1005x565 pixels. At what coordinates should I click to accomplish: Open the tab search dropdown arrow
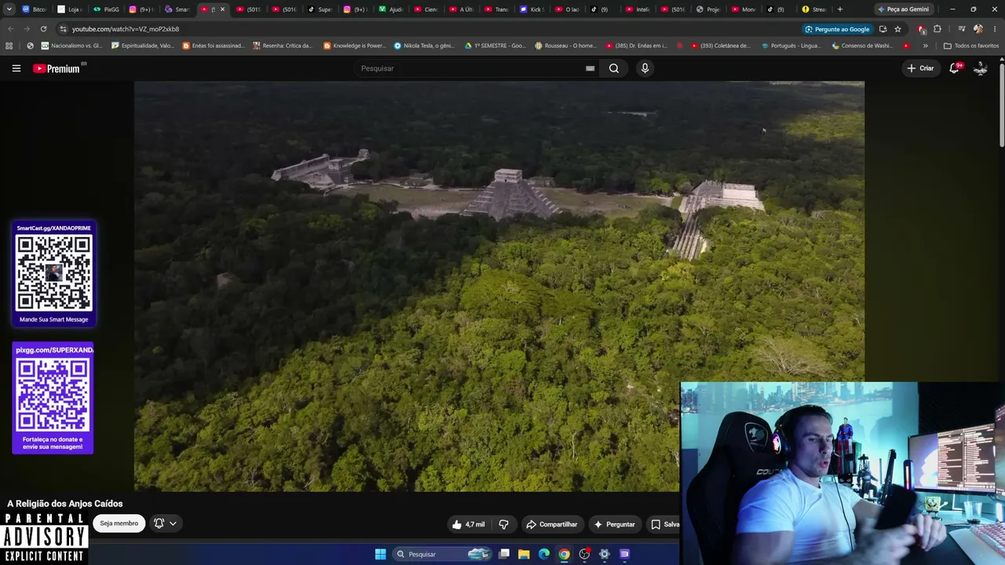[x=9, y=9]
